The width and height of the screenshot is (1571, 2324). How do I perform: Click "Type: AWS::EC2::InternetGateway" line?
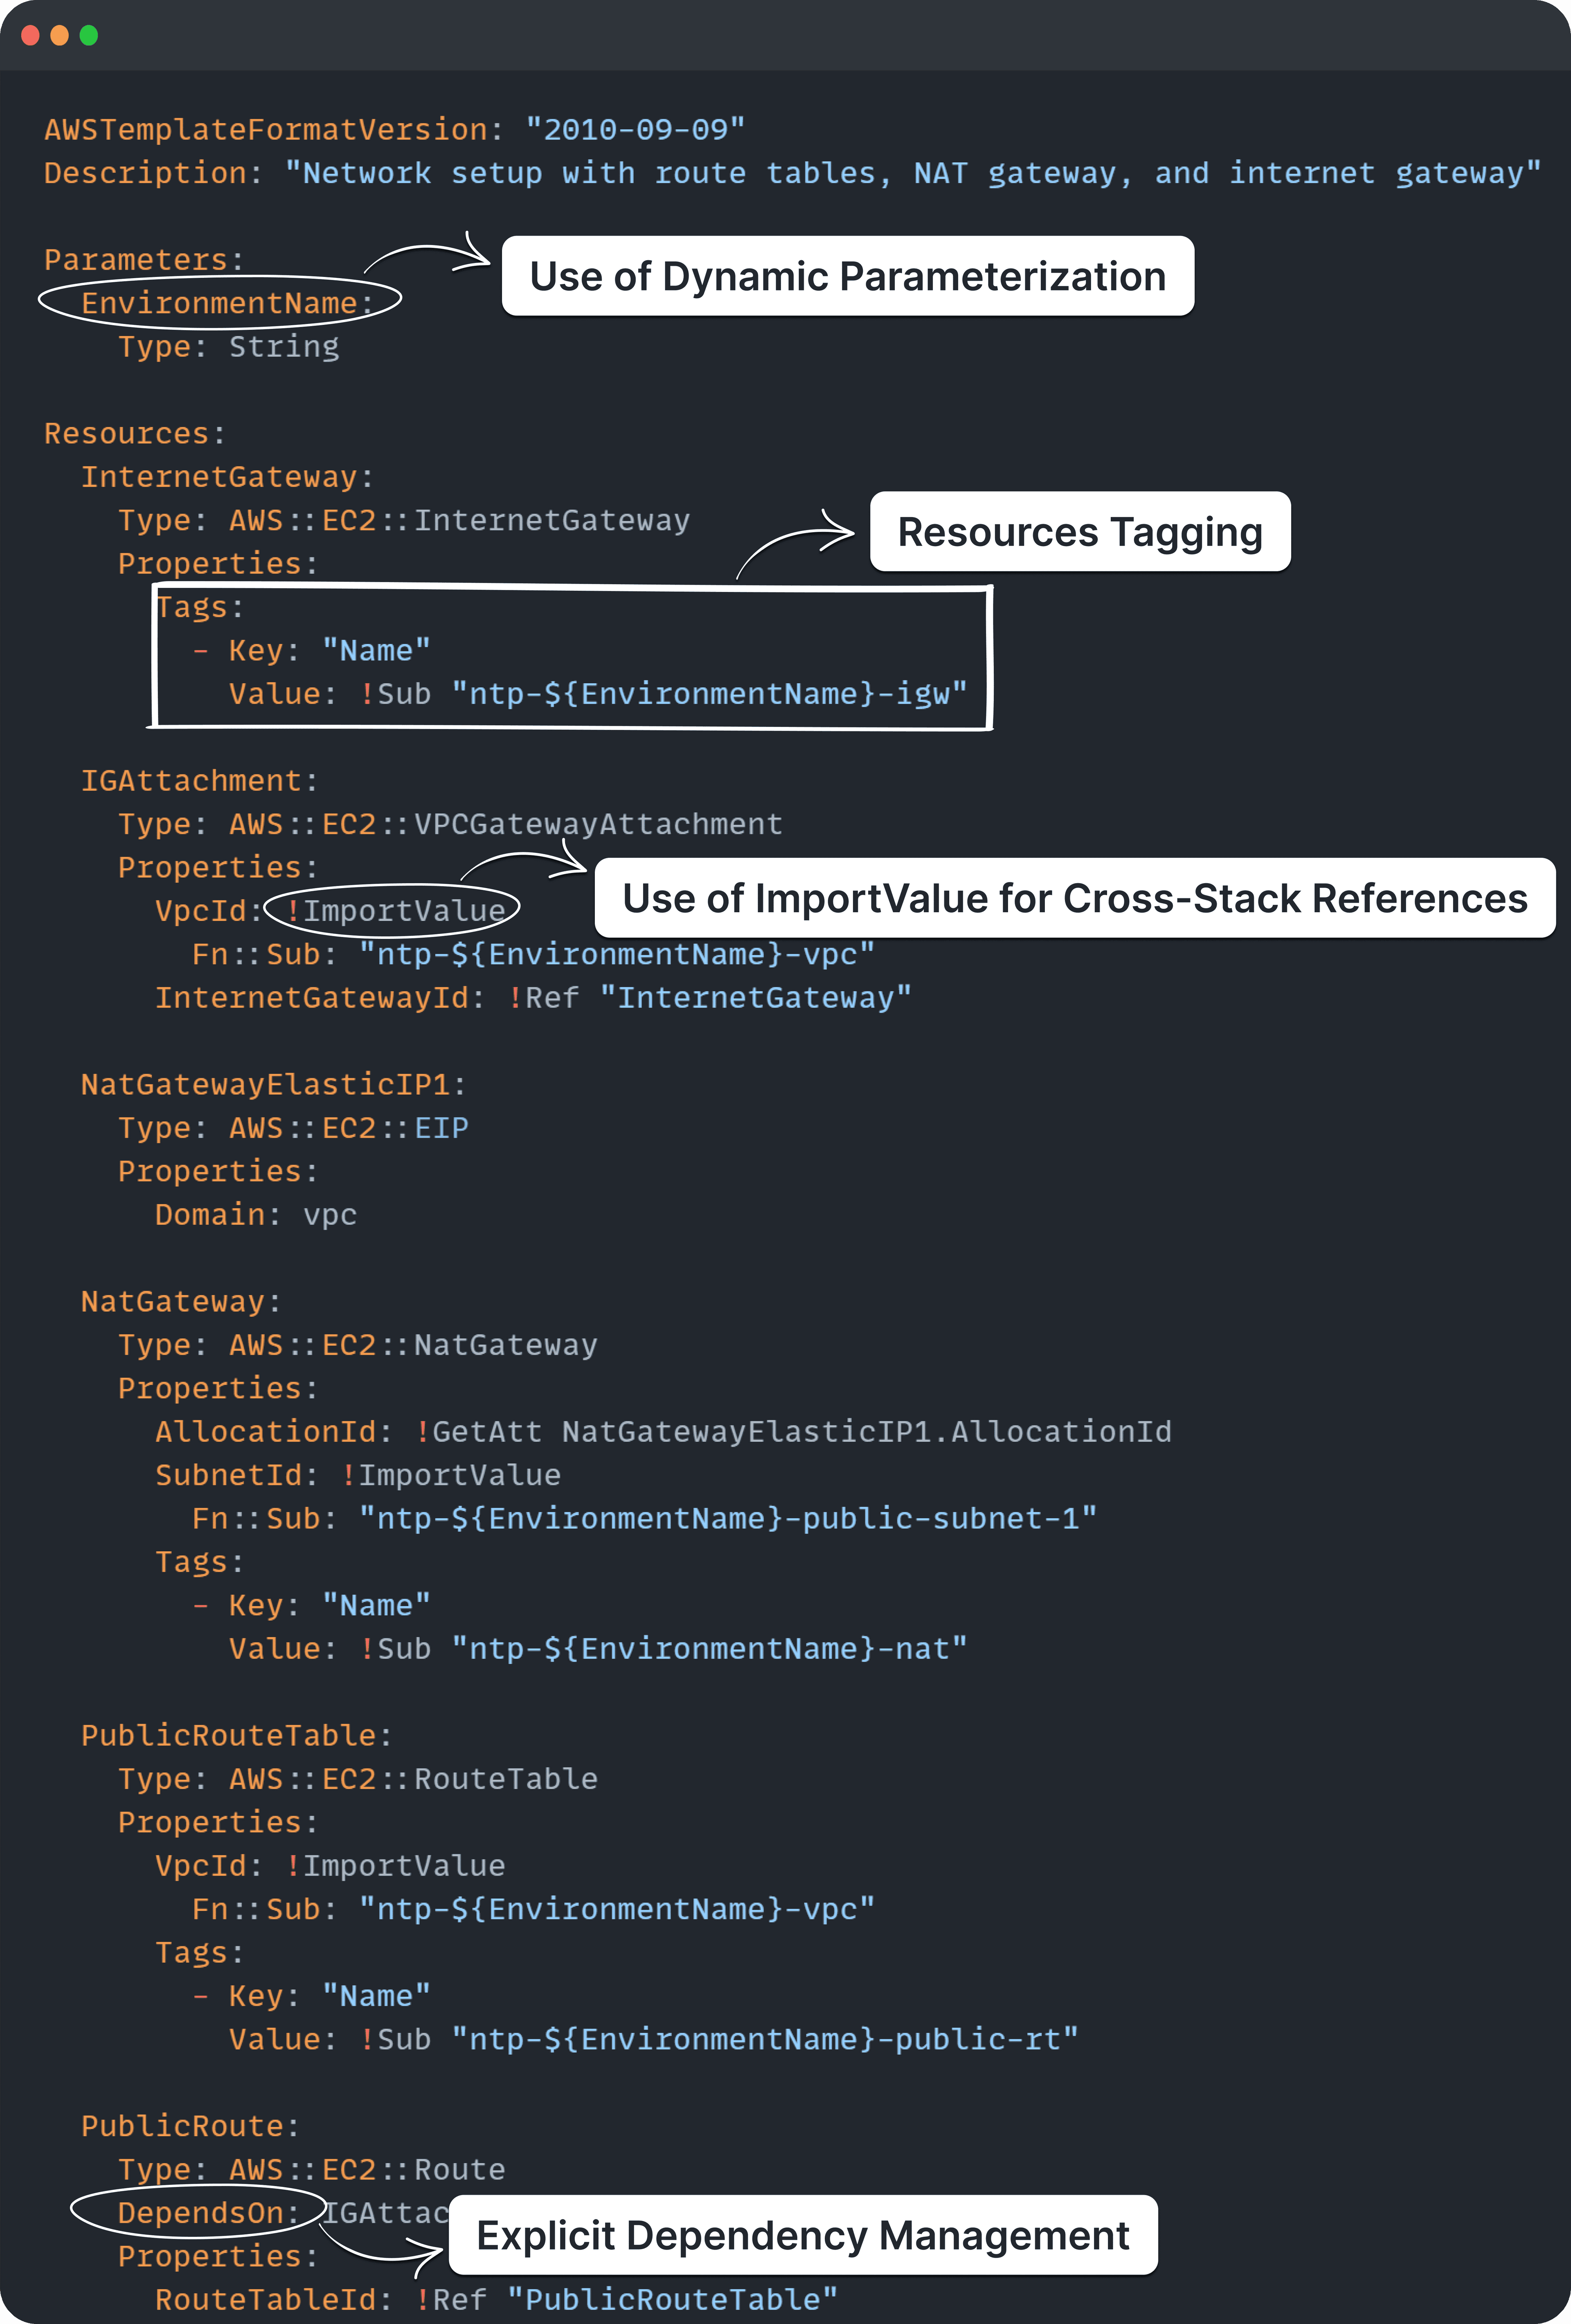click(x=404, y=521)
